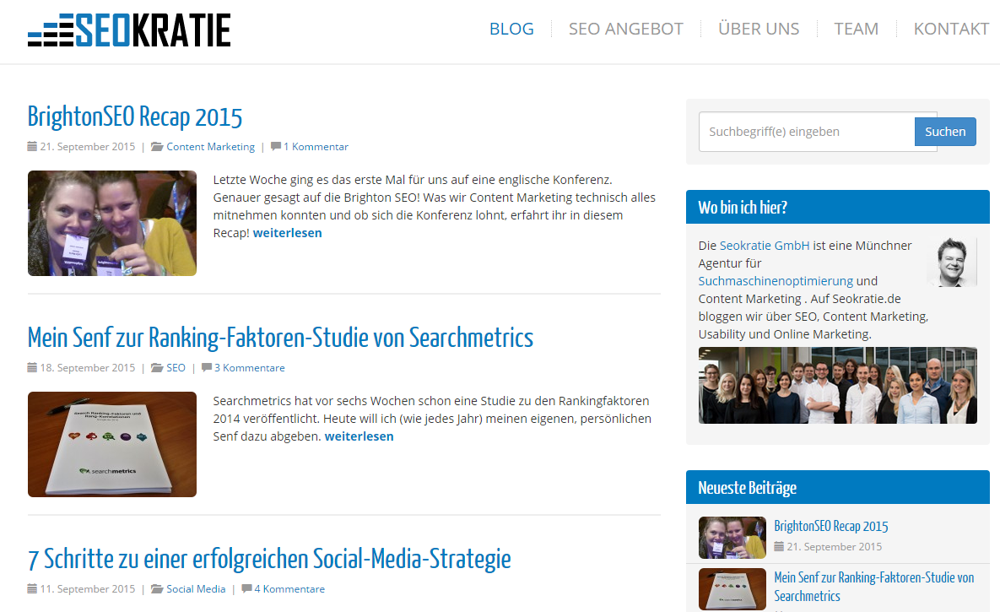
Task: Click the comment bubble icon near 1 Kommentar
Action: (x=275, y=146)
